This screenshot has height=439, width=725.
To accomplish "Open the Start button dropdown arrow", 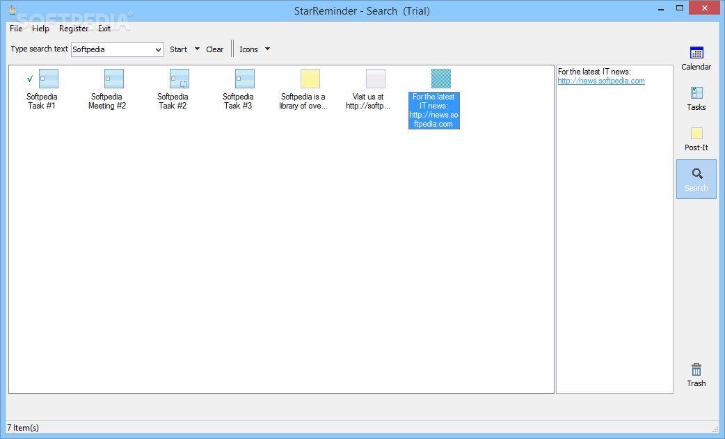I will click(x=197, y=49).
